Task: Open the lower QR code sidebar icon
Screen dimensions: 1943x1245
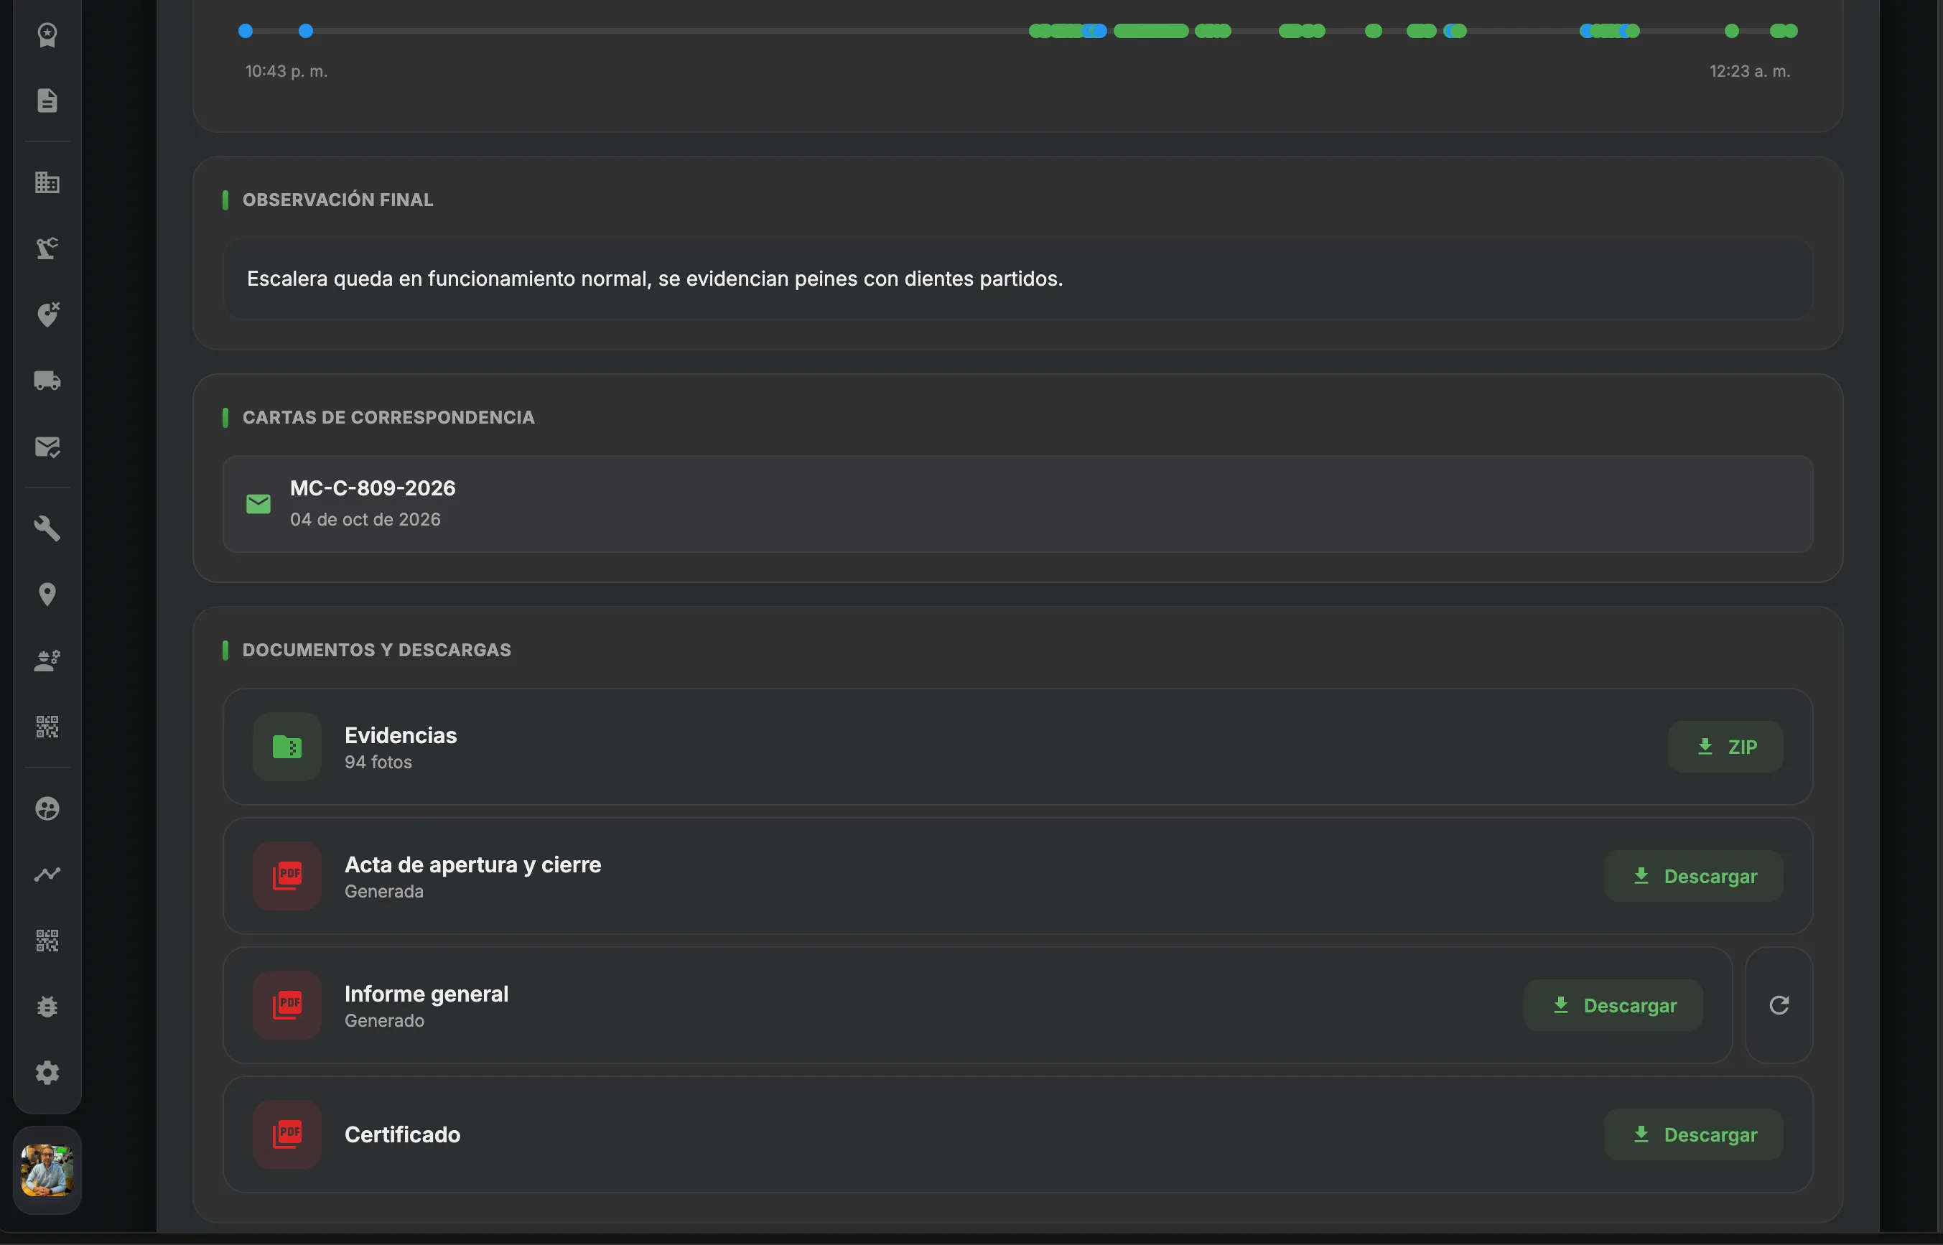Action: tap(47, 941)
